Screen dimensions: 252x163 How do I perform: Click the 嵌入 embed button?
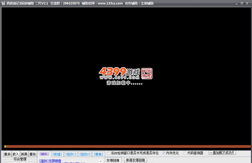[15, 154]
